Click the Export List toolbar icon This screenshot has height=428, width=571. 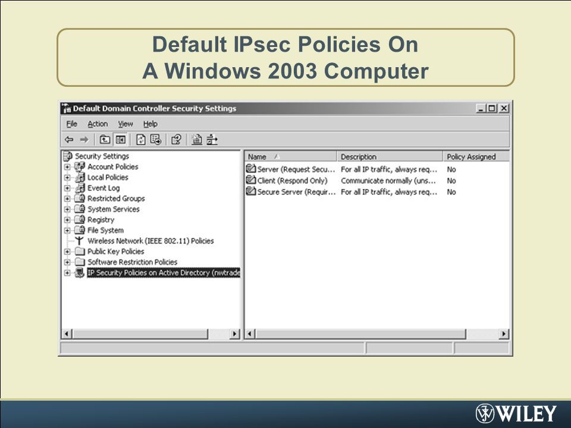pos(156,139)
